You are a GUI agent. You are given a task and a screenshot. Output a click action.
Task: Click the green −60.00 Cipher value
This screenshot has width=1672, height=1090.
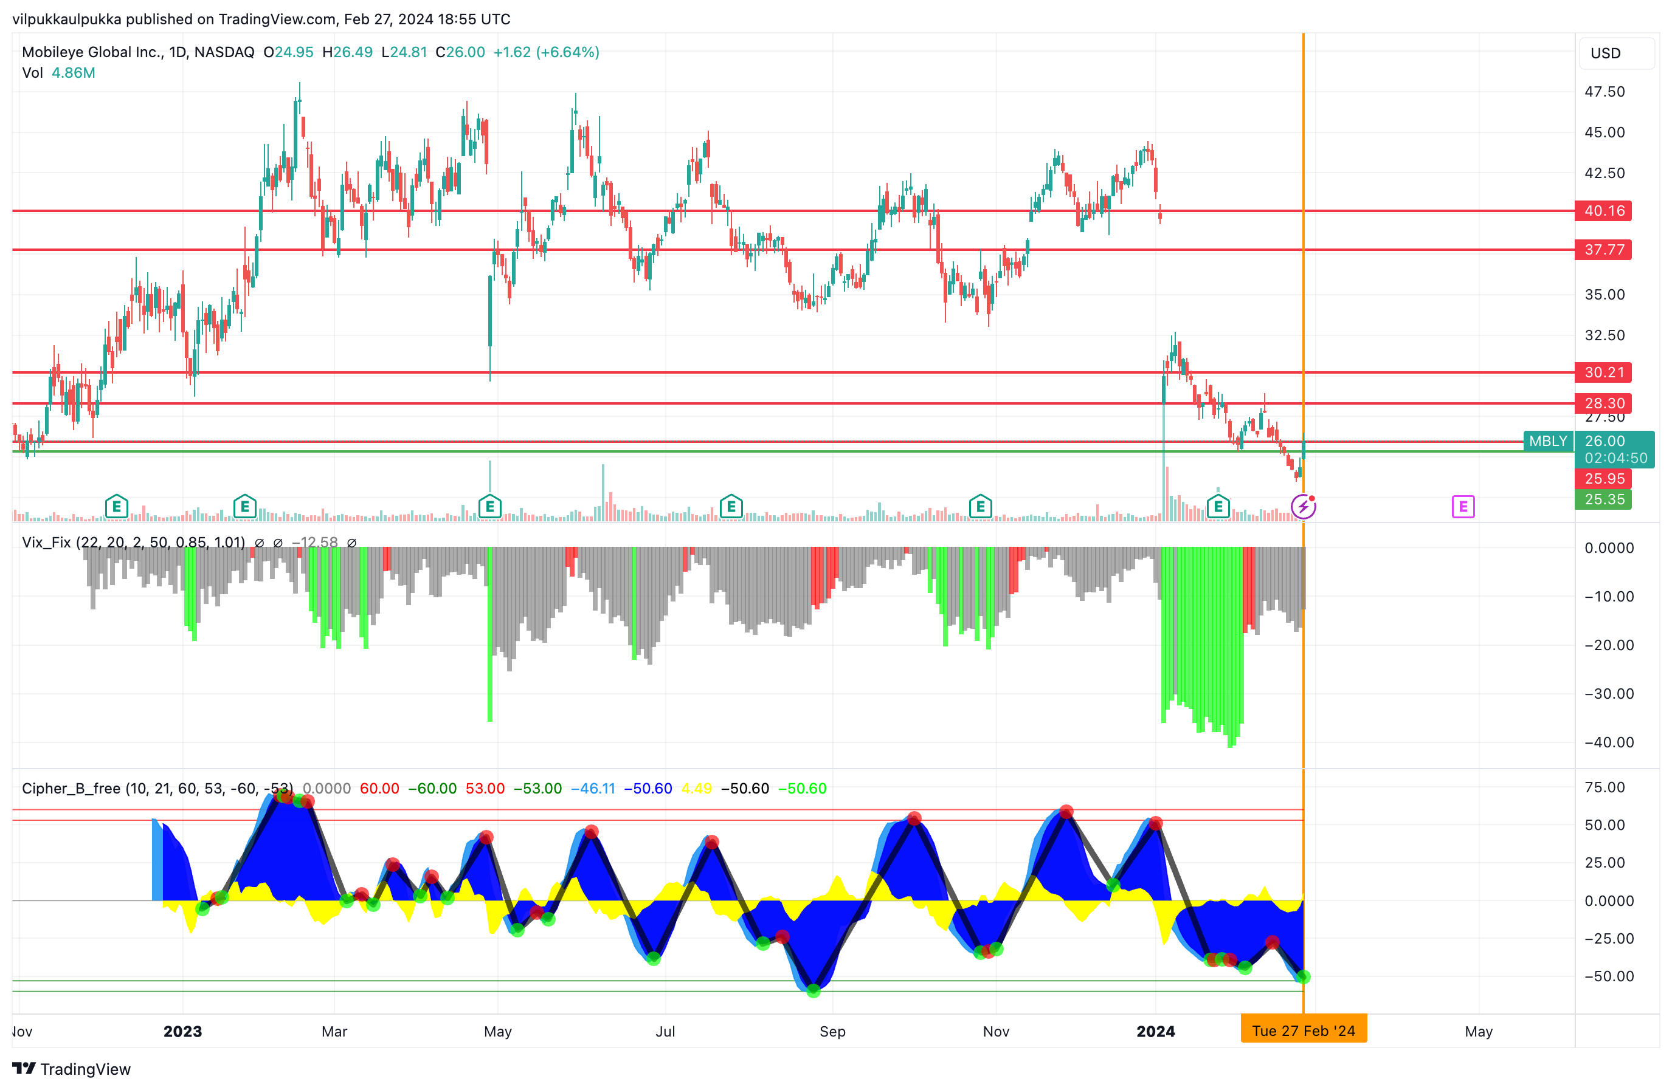point(432,788)
